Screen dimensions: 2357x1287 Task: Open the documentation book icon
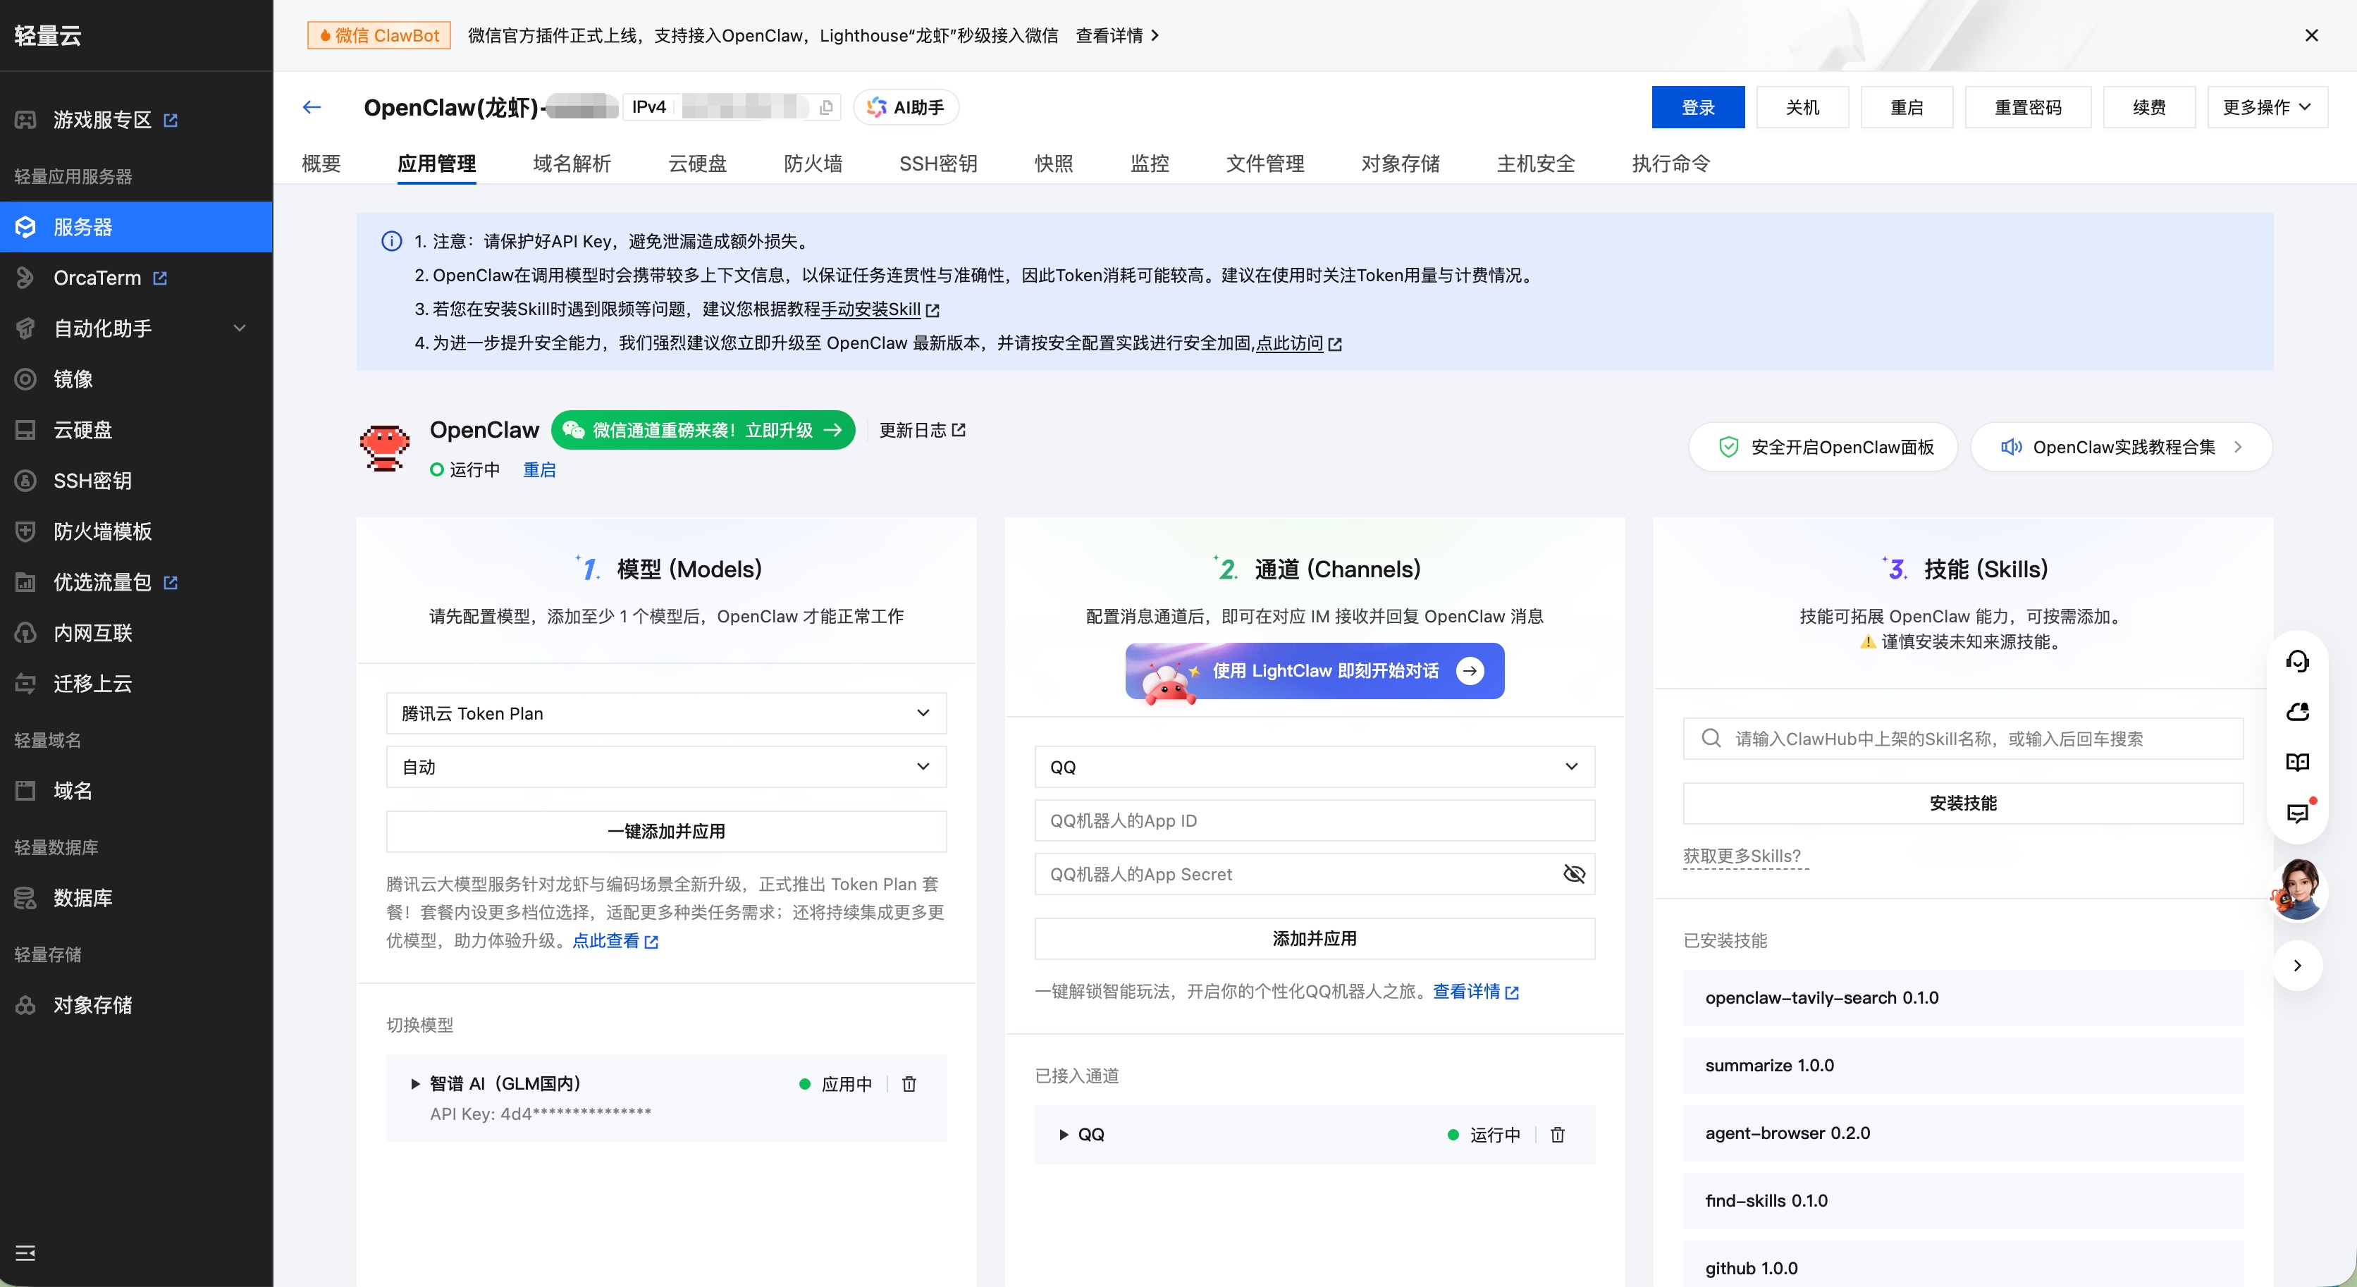tap(2298, 762)
